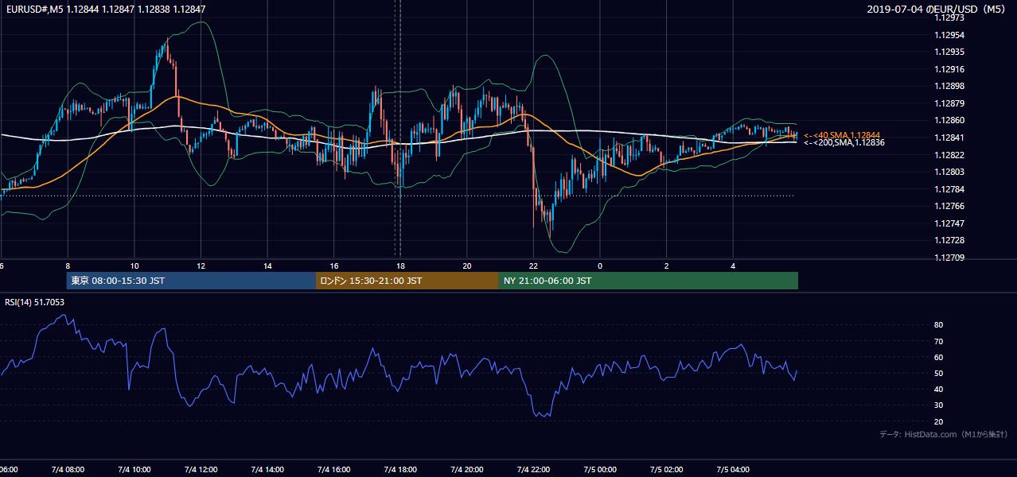Image resolution: width=1017 pixels, height=477 pixels.
Task: Click RSI scale level 40
Action: click(938, 390)
